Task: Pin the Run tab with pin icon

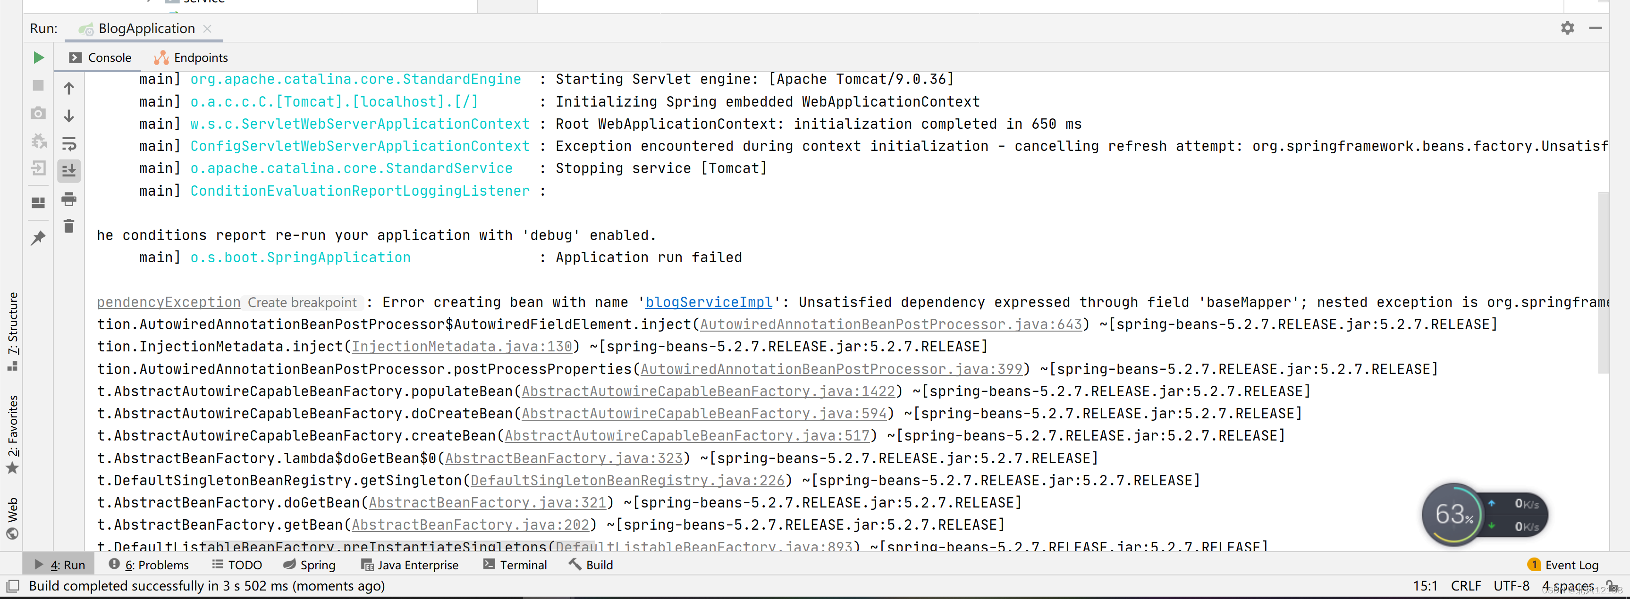Action: click(x=39, y=239)
